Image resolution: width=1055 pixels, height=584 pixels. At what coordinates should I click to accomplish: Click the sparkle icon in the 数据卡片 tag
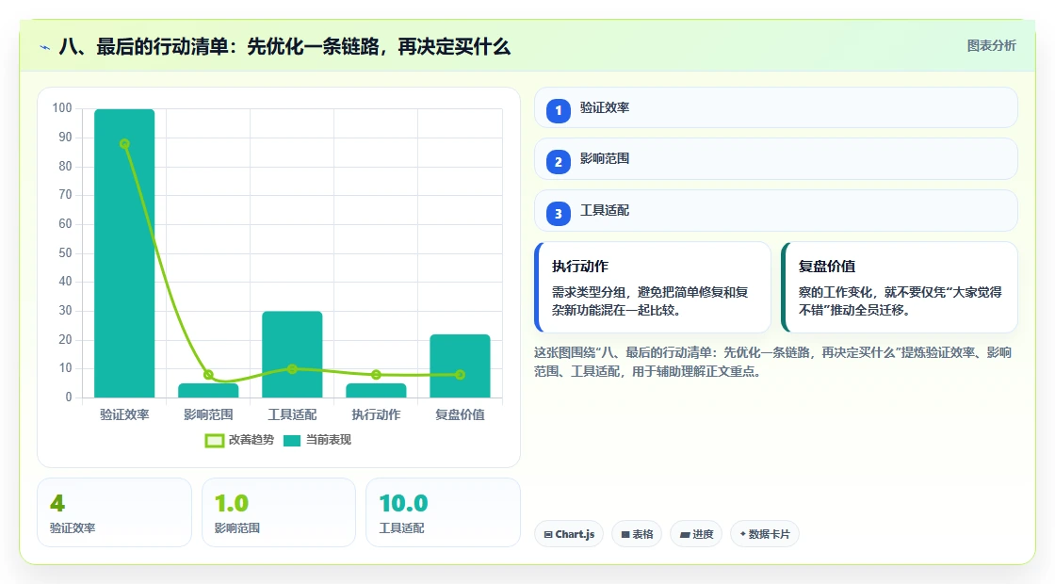pyautogui.click(x=743, y=533)
